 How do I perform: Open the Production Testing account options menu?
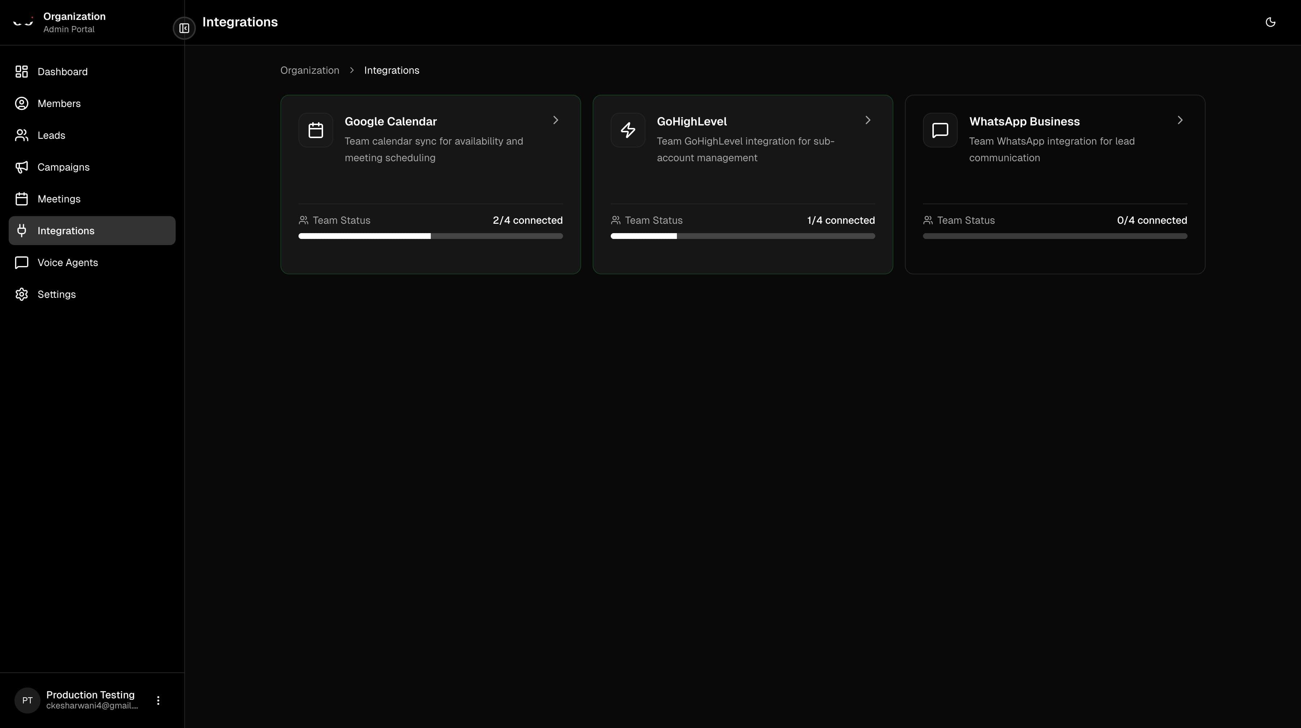[158, 700]
